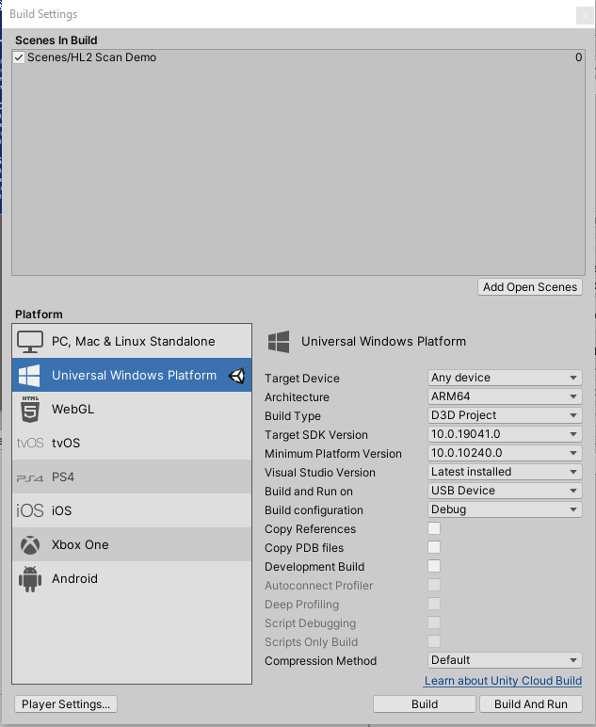
Task: Click the Unity logo on selected platform row
Action: coord(237,376)
